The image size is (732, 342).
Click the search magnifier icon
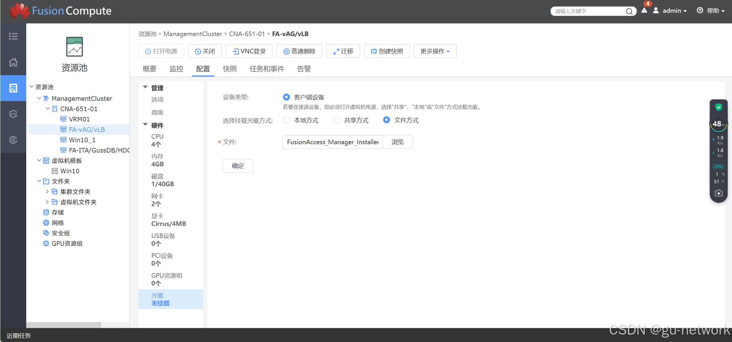tap(629, 11)
